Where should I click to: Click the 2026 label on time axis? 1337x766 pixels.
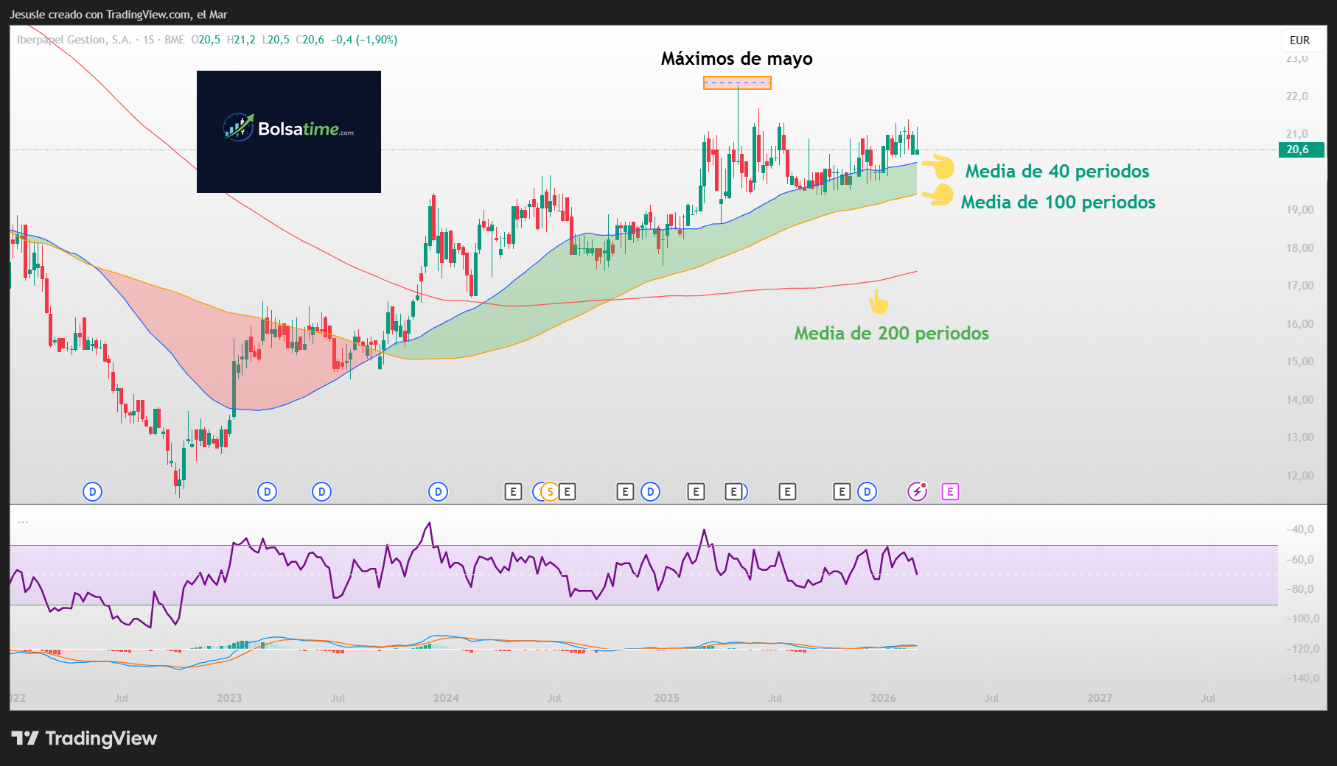(883, 698)
